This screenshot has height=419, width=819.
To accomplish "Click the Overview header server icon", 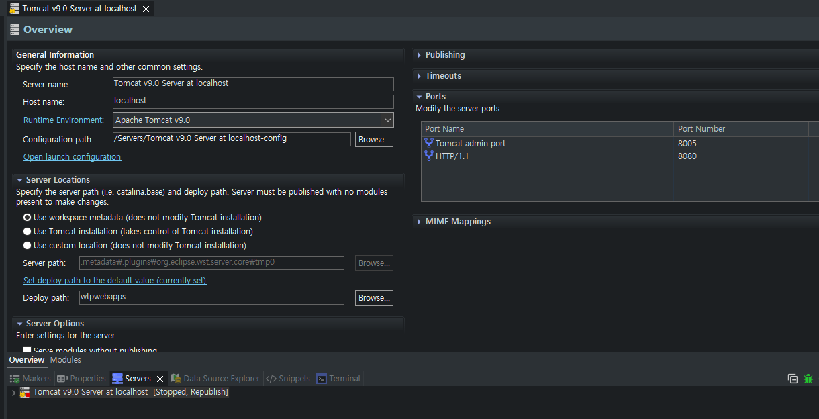I will pos(14,29).
